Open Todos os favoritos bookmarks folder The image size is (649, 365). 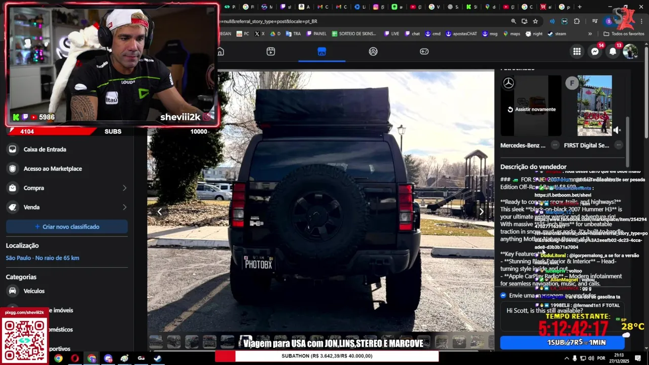[624, 34]
